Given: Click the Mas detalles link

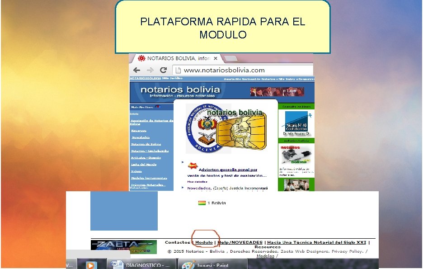Looking at the screenshot, I should pyautogui.click(x=197, y=182).
